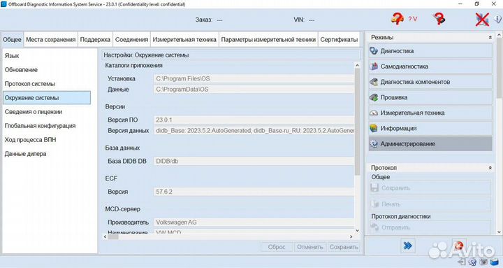This screenshot has width=503, height=268.
Task: Click the red X cancel button near the bottom right
Action: click(x=459, y=246)
